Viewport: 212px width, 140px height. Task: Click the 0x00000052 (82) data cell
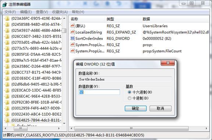(157, 39)
